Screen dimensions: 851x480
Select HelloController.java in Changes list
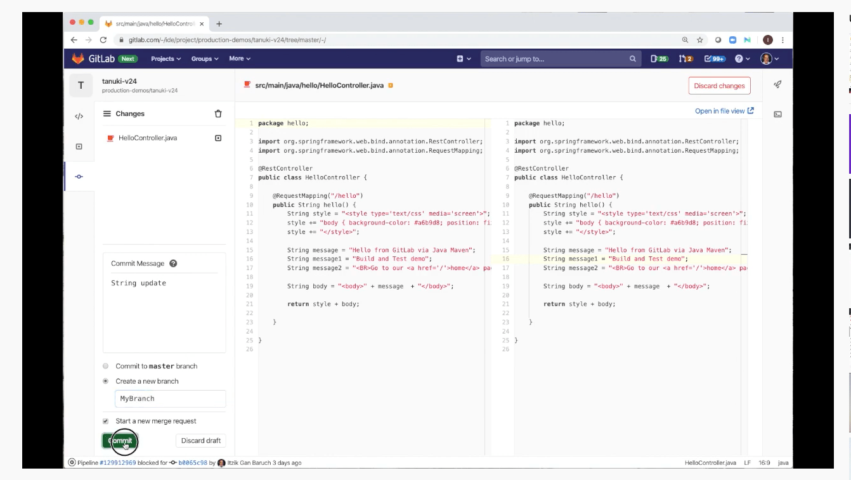pyautogui.click(x=148, y=138)
